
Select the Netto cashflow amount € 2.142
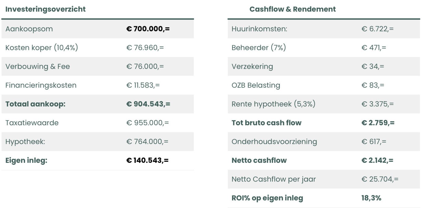tap(377, 160)
